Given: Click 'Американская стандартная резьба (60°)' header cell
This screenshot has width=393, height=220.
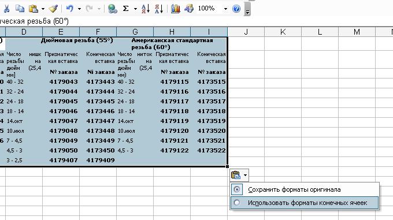Looking at the screenshot, I should [172, 43].
